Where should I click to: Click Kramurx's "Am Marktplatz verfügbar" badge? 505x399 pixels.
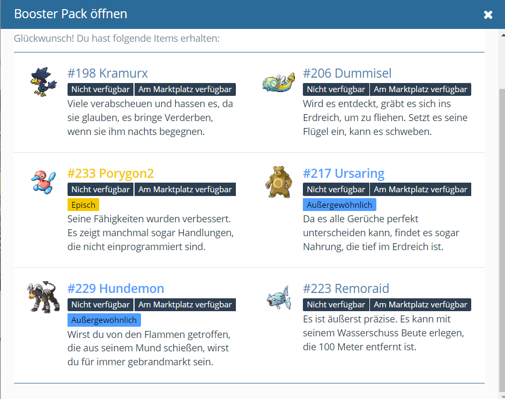pos(185,89)
